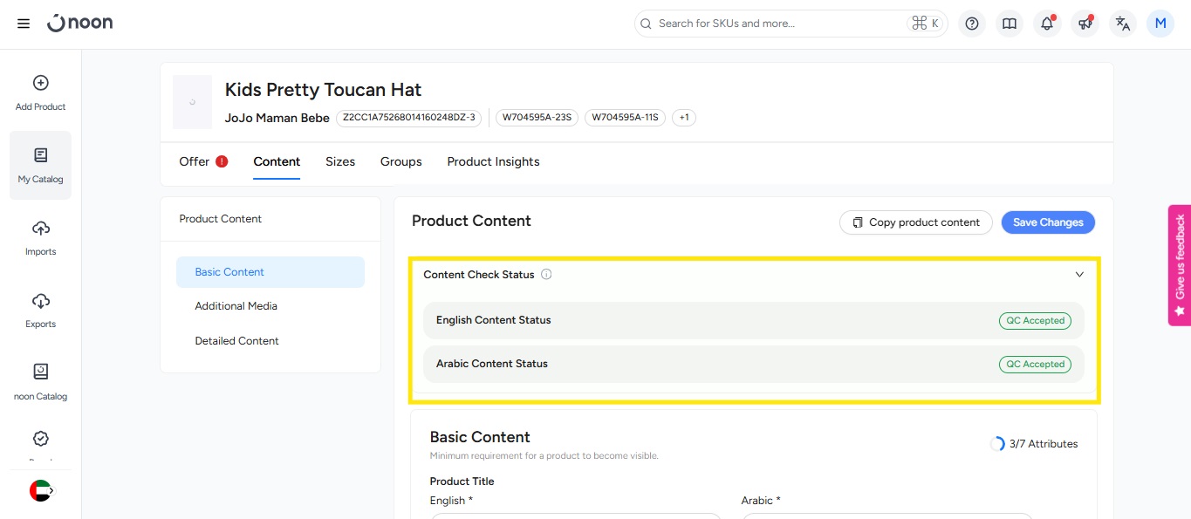Open the hamburger navigation menu

[24, 24]
